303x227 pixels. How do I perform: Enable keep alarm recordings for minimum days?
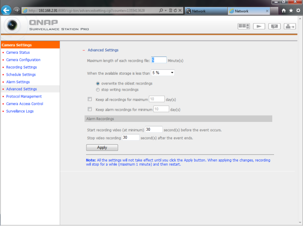coord(90,109)
